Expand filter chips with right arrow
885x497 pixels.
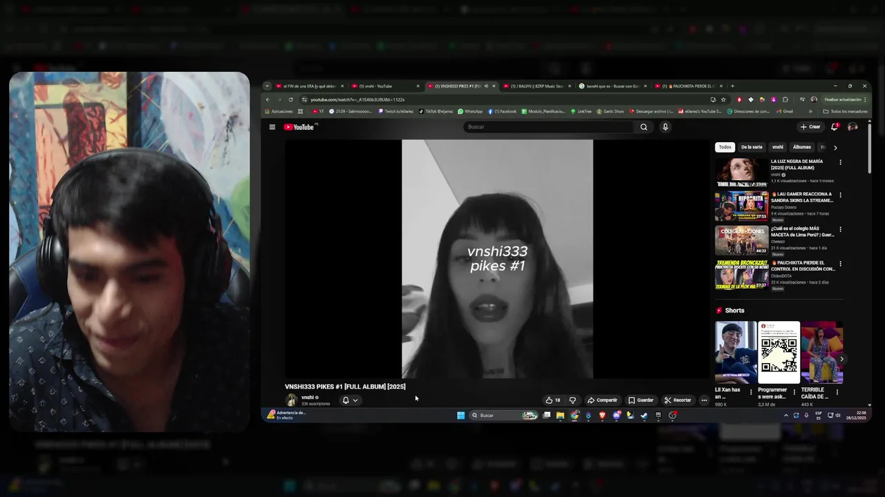click(x=835, y=148)
